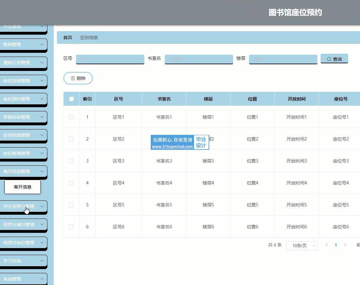360x285 pixels.
Task: Click the cell 座位号6
Action: click(x=341, y=227)
